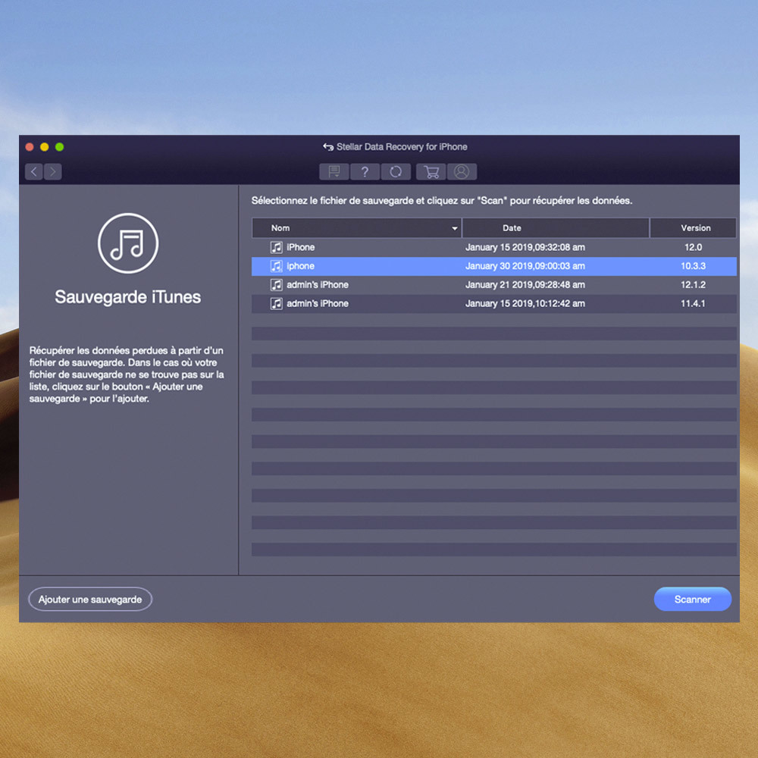Open Help with the question mark icon
This screenshot has height=758, width=758.
365,171
